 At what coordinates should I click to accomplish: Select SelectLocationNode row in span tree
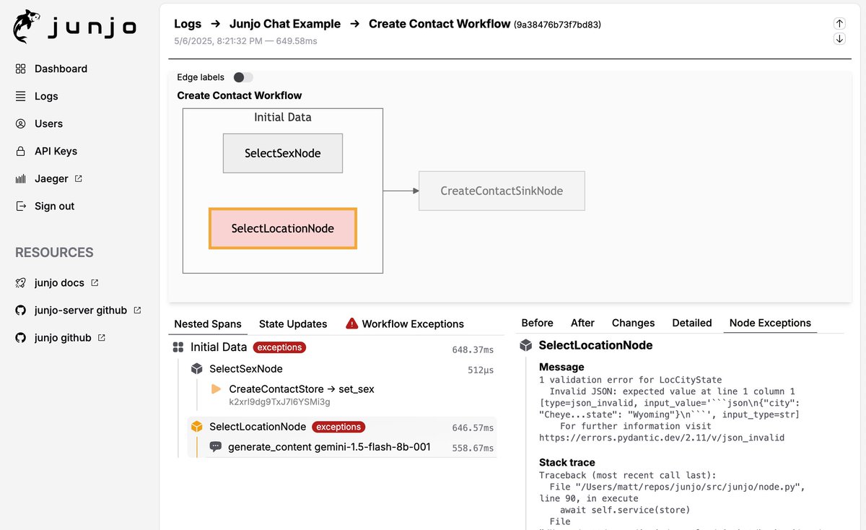(x=342, y=427)
